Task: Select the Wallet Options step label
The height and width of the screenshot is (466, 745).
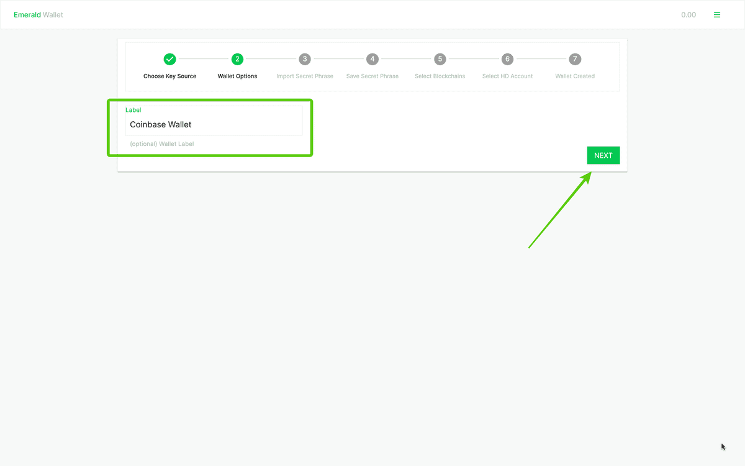Action: pyautogui.click(x=237, y=76)
